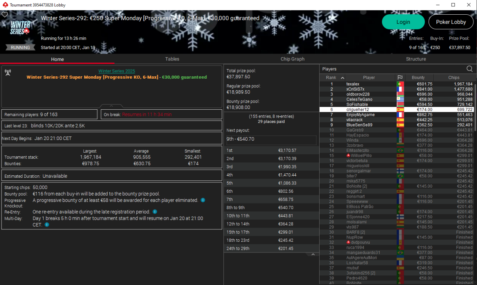477x285 pixels.
Task: Switch to the Tables tab
Action: click(x=172, y=59)
